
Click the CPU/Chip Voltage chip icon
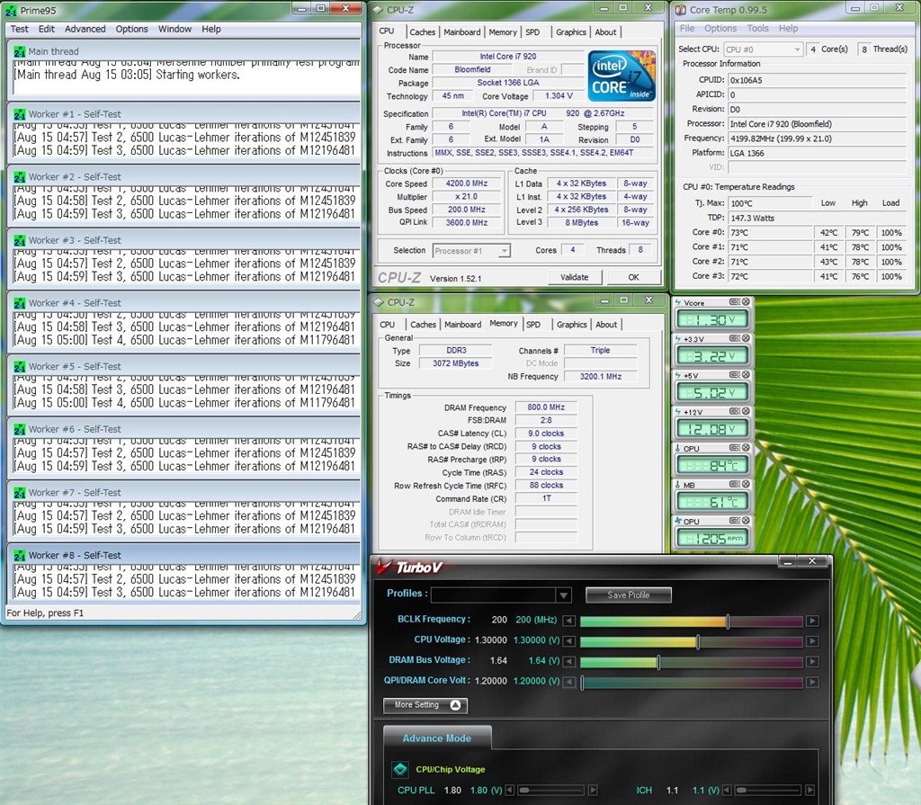[x=399, y=769]
